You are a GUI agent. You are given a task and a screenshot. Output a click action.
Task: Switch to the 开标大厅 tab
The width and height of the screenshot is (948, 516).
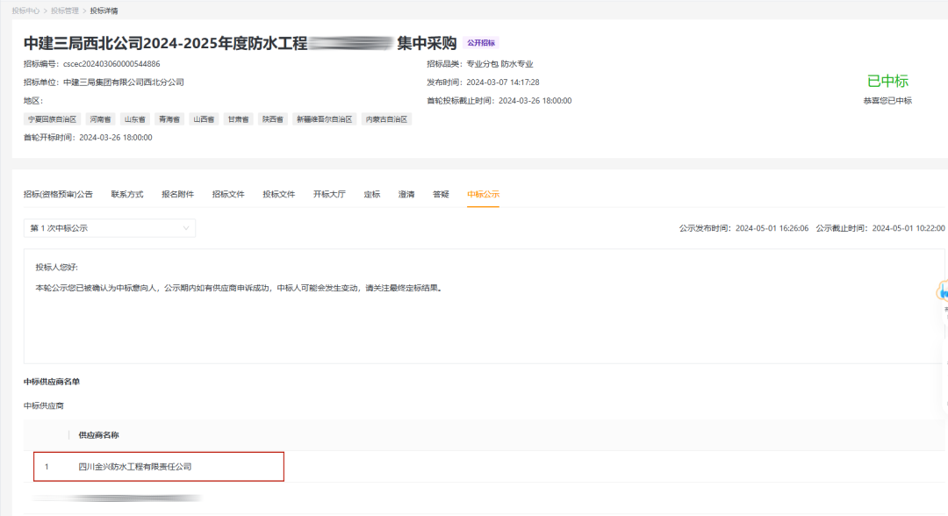point(329,194)
